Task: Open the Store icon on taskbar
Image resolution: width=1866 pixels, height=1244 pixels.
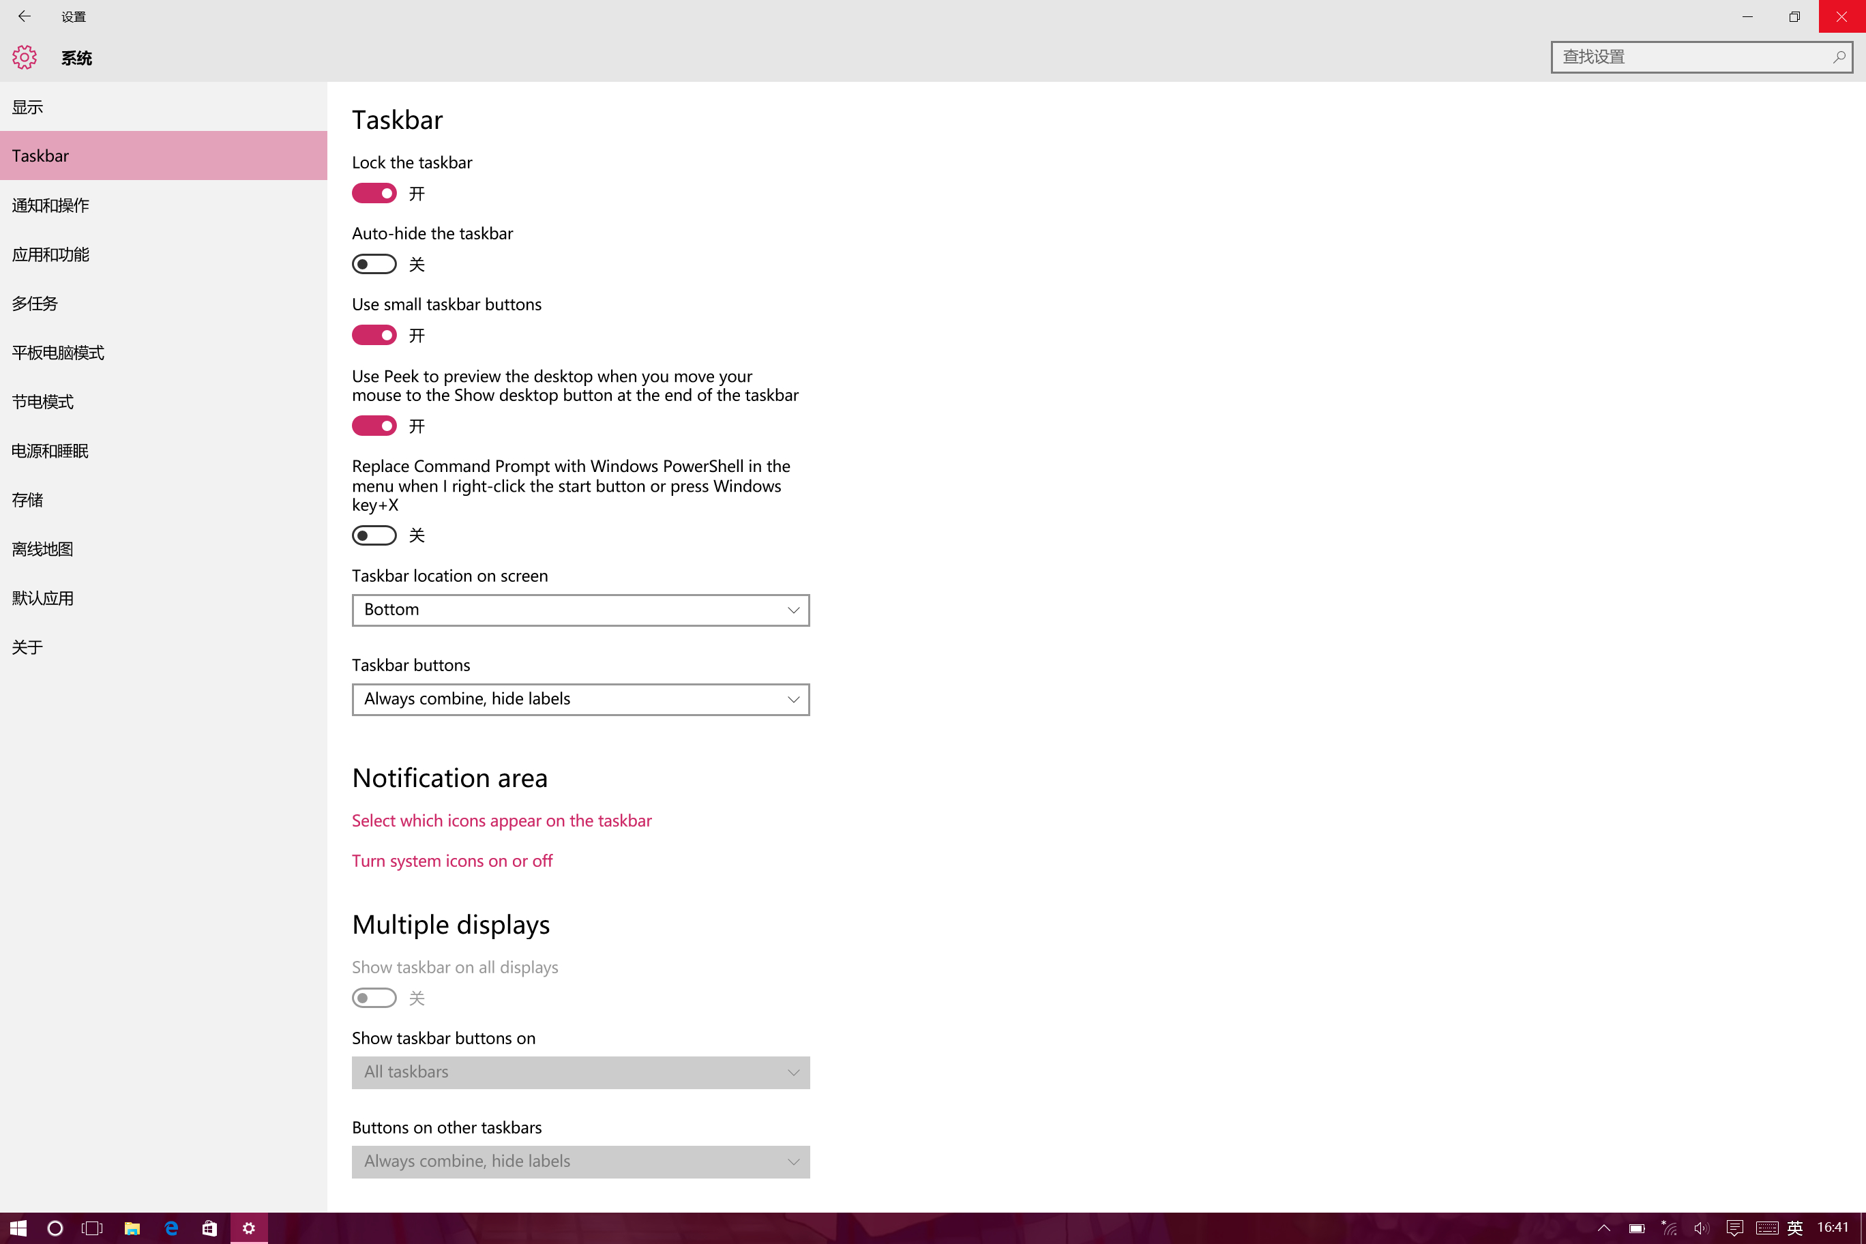Action: click(x=209, y=1228)
